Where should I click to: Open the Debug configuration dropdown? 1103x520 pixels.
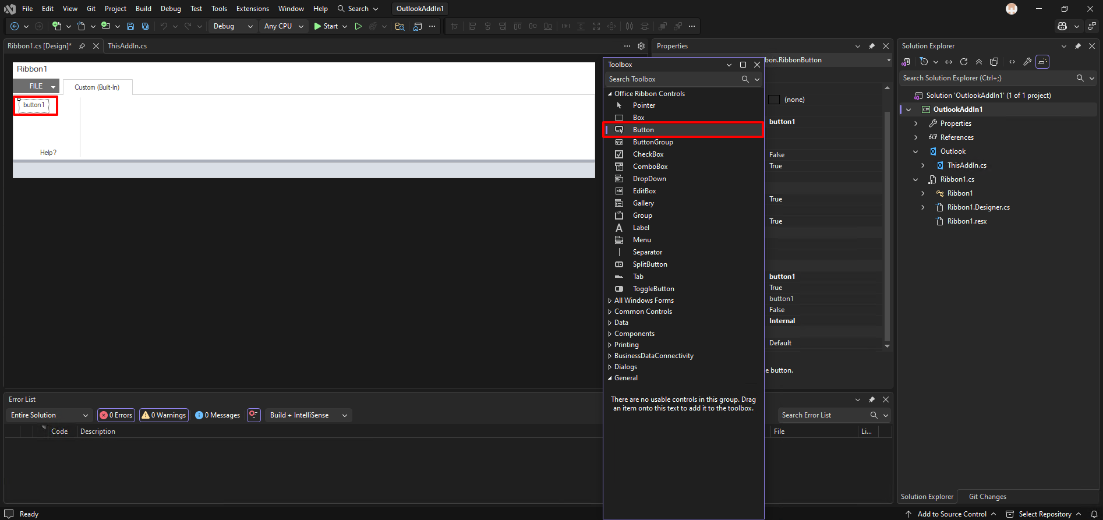click(232, 26)
